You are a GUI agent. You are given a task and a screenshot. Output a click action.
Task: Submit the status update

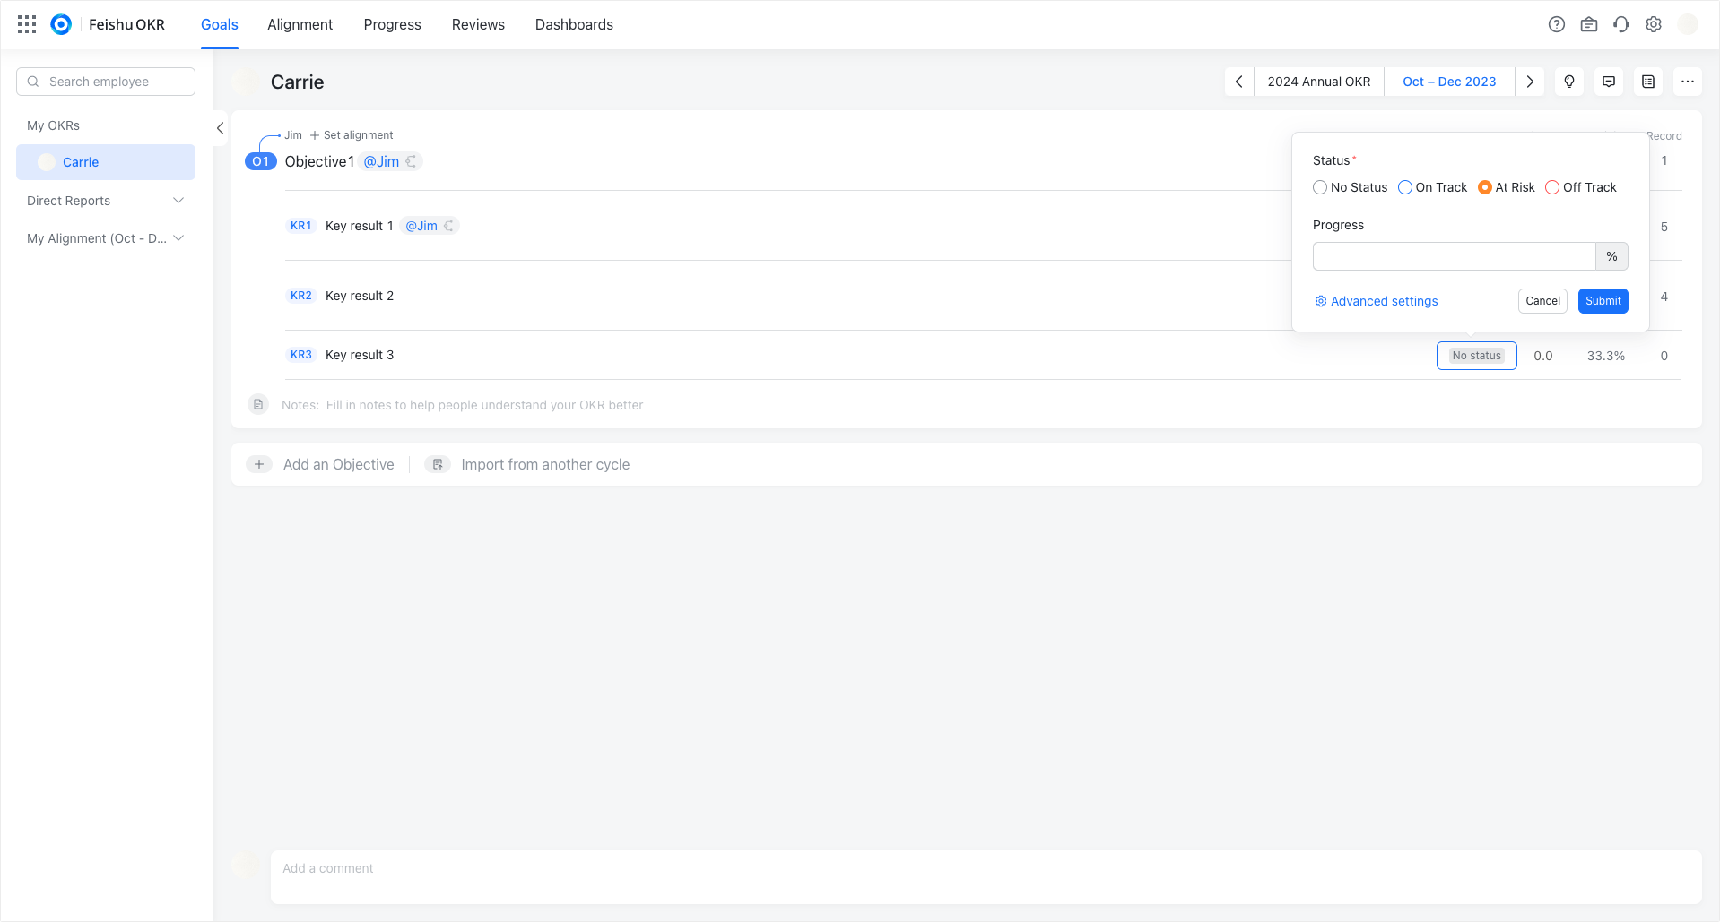point(1603,301)
